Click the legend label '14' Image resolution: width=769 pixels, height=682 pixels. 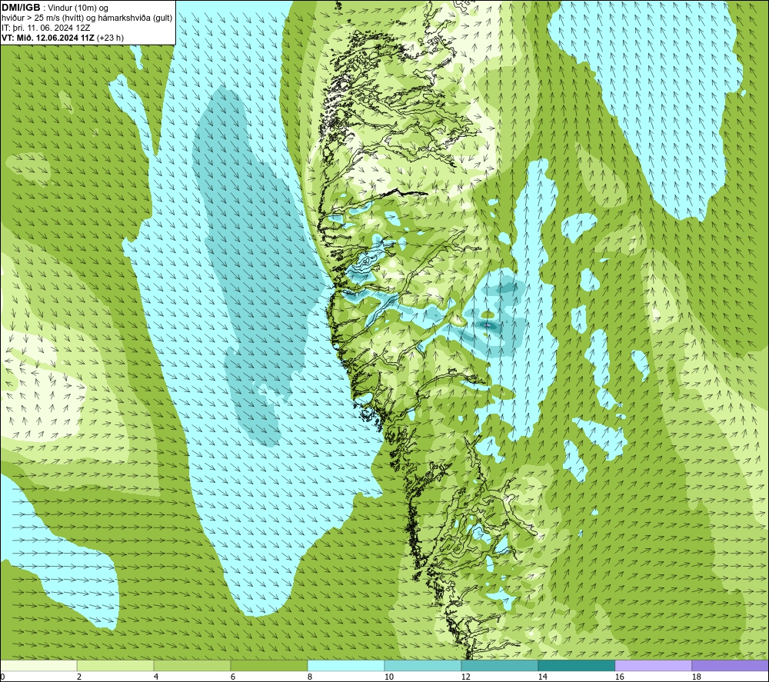pos(542,677)
